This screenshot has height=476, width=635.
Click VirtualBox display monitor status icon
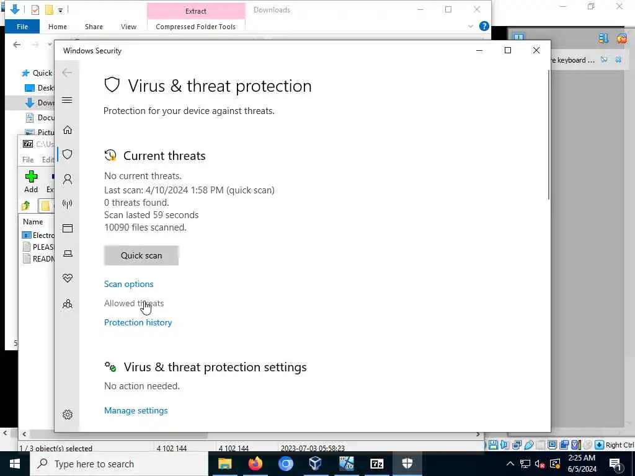(552, 445)
